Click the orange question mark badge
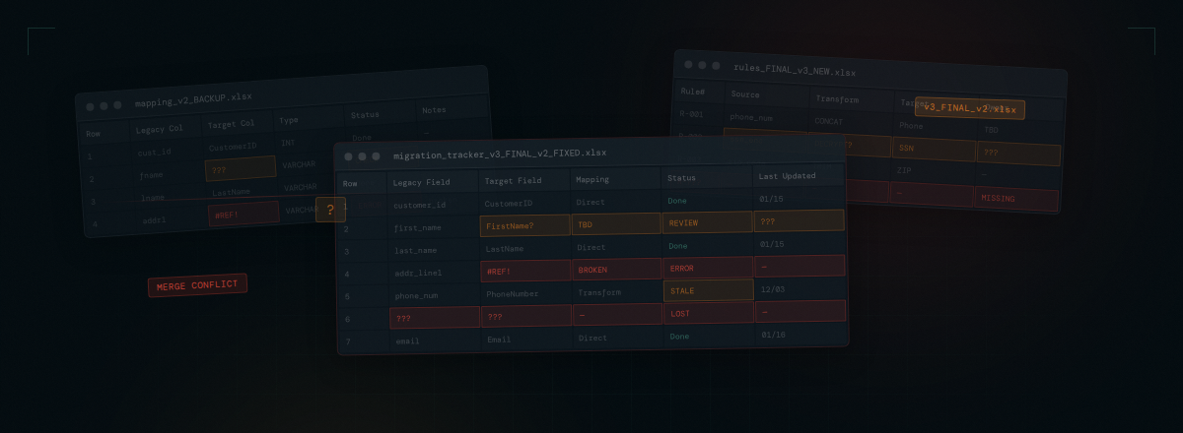Viewport: 1183px width, 433px height. [x=330, y=210]
